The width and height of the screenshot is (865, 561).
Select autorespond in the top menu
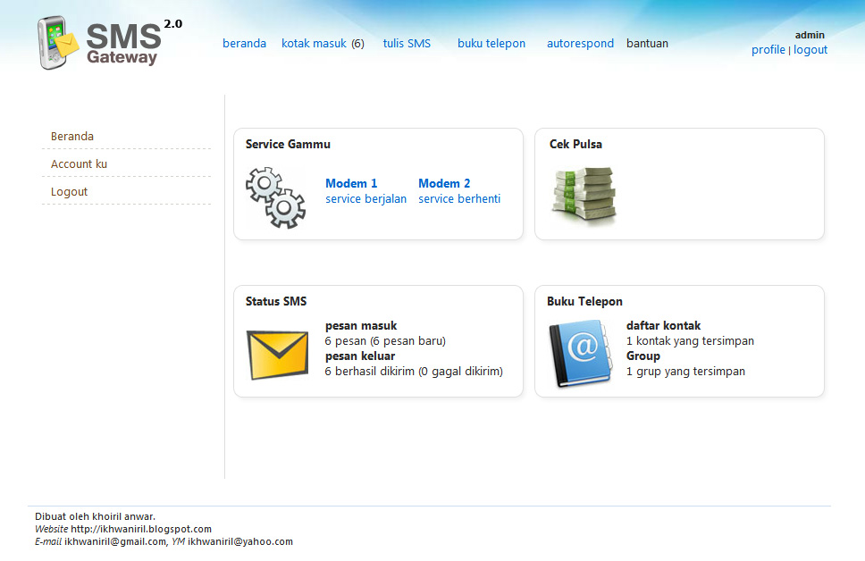580,43
